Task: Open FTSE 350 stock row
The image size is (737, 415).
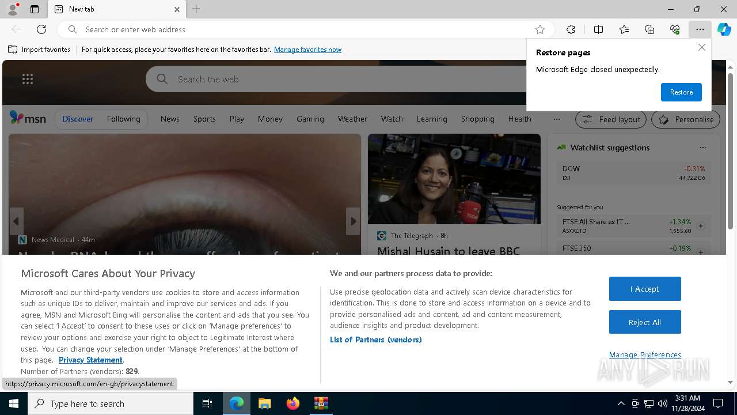Action: tap(633, 249)
